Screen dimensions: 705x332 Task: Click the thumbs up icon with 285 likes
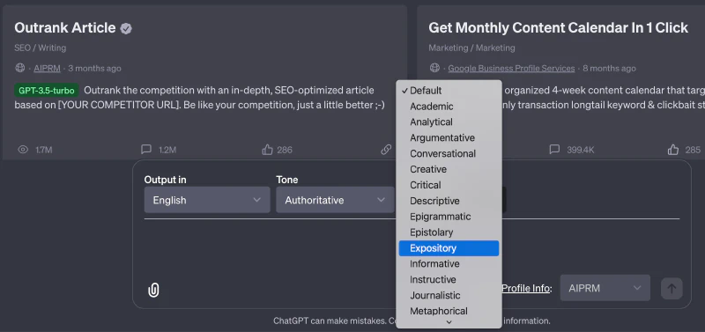point(673,150)
